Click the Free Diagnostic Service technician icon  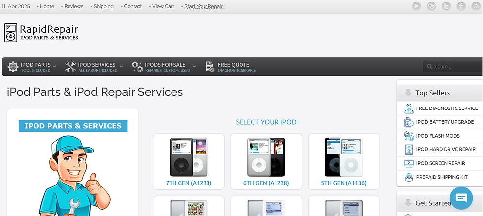click(409, 108)
